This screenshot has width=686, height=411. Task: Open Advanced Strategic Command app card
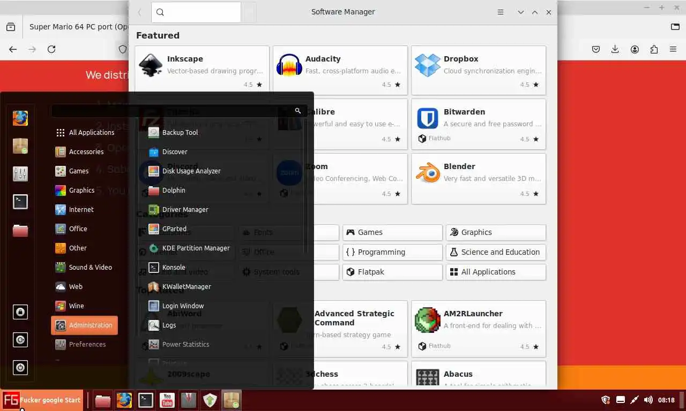[340, 329]
